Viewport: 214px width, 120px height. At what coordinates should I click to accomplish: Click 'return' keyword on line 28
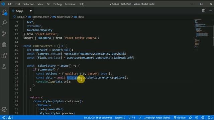(x=35, y=97)
